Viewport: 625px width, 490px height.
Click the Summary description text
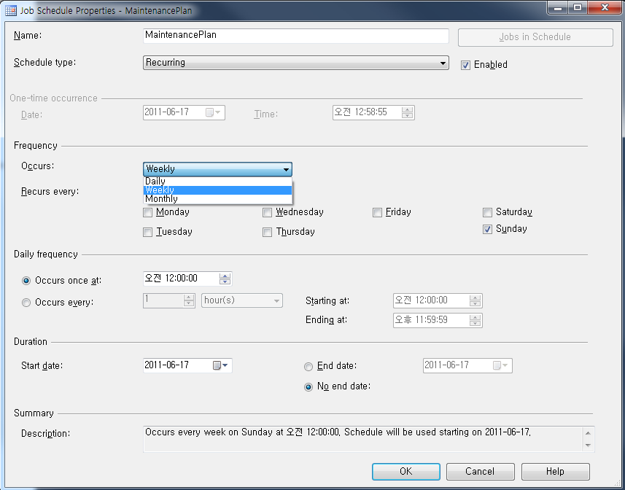(338, 432)
